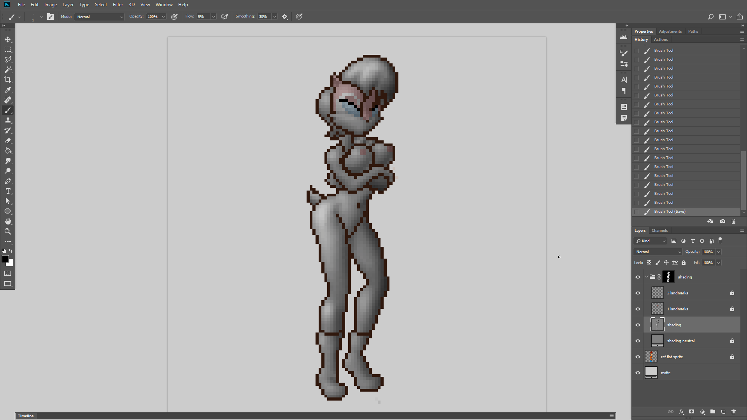This screenshot has width=747, height=420.
Task: Collapse the shading layer group
Action: tap(646, 277)
